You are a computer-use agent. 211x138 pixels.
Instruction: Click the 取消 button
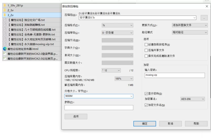[x=170, y=124]
